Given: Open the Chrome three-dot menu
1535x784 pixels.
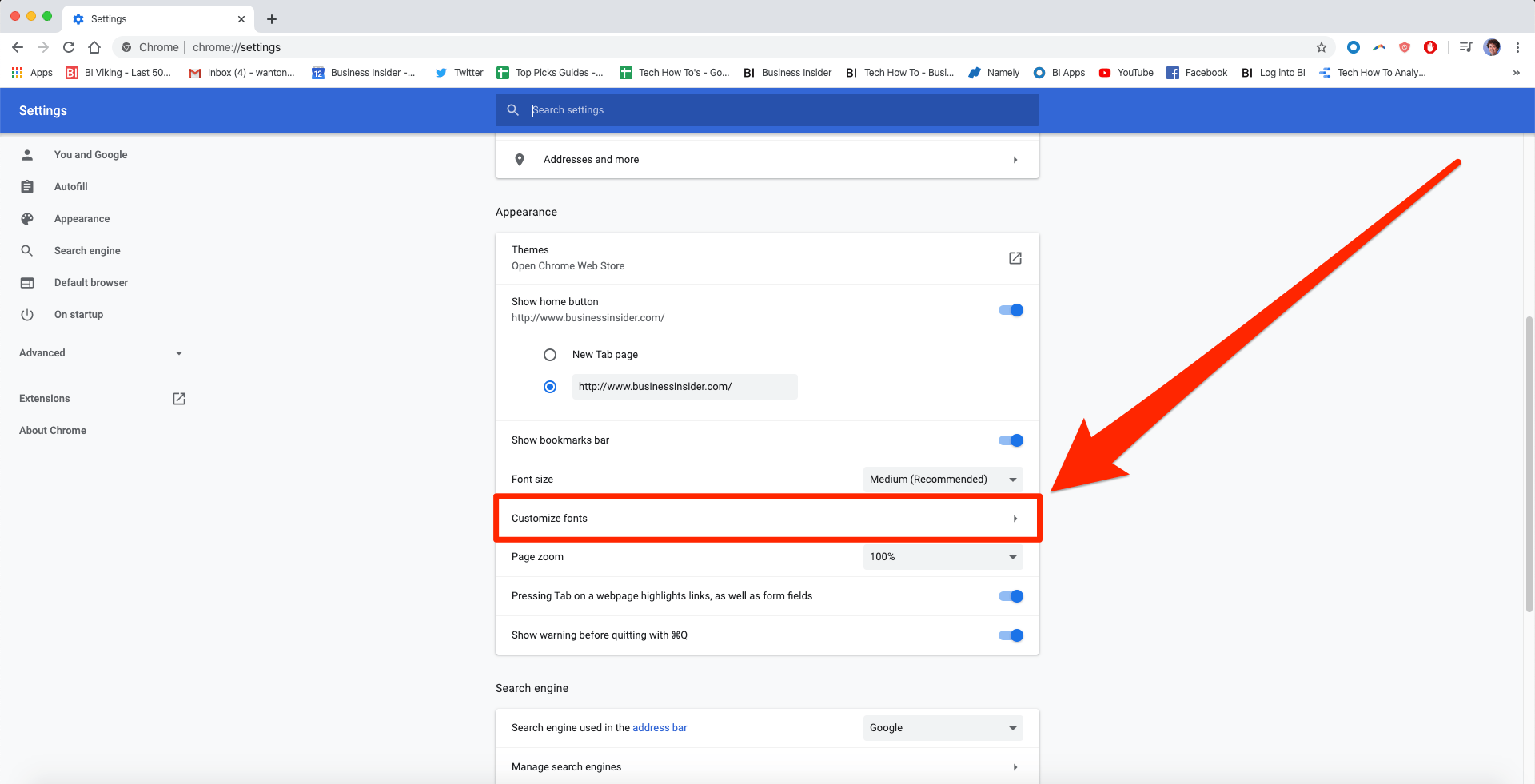Looking at the screenshot, I should pyautogui.click(x=1517, y=47).
